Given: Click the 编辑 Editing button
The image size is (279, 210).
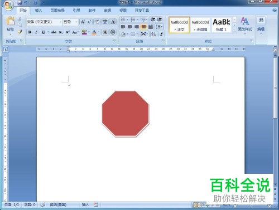Looking at the screenshot, I should [x=261, y=26].
